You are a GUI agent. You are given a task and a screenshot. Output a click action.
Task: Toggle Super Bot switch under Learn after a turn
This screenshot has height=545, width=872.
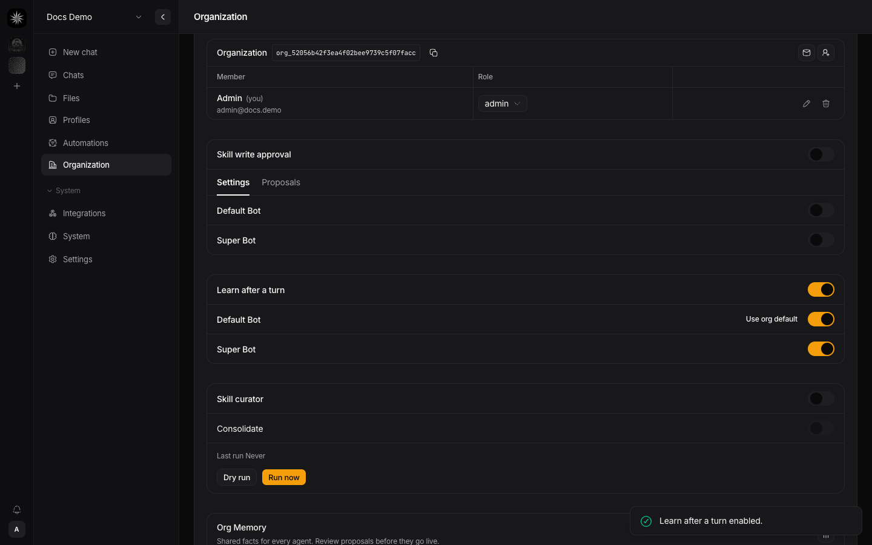coord(821,349)
